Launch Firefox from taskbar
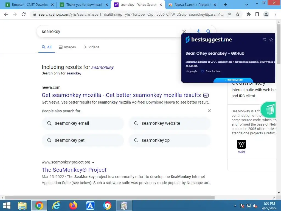281x211 pixels. click(x=73, y=206)
